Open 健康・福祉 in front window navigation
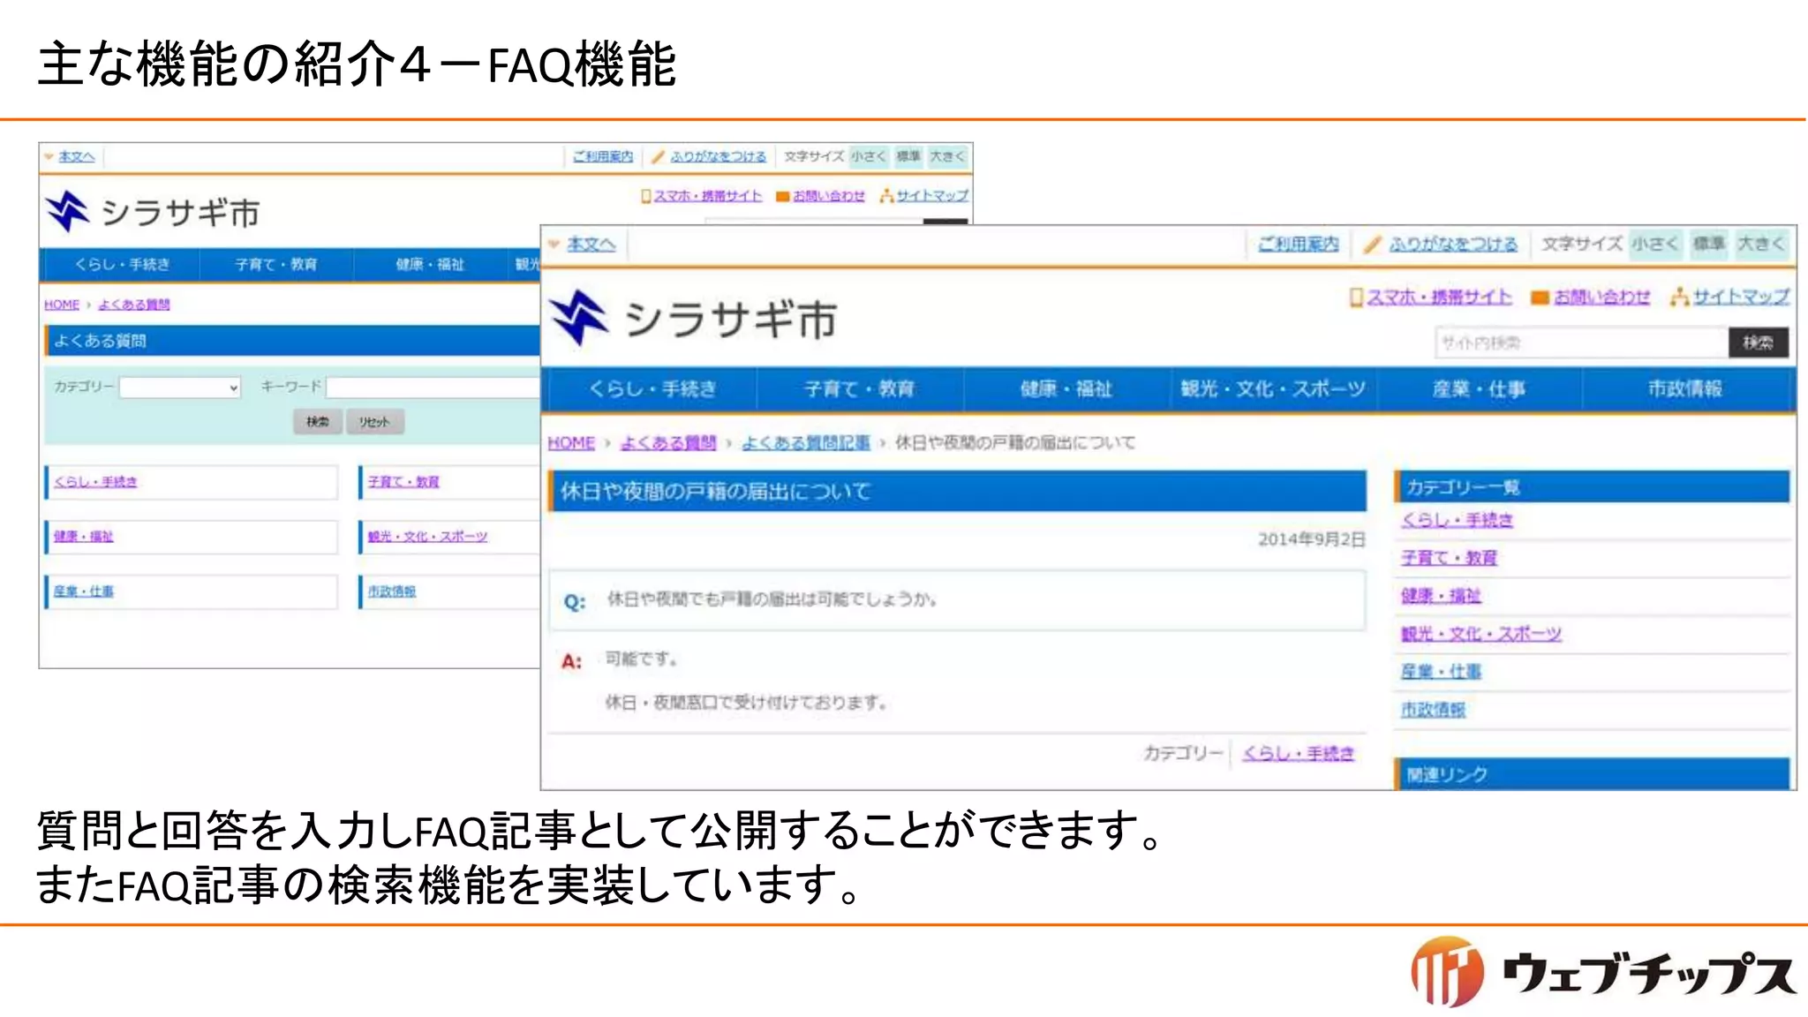This screenshot has height=1017, width=1808. (1066, 389)
